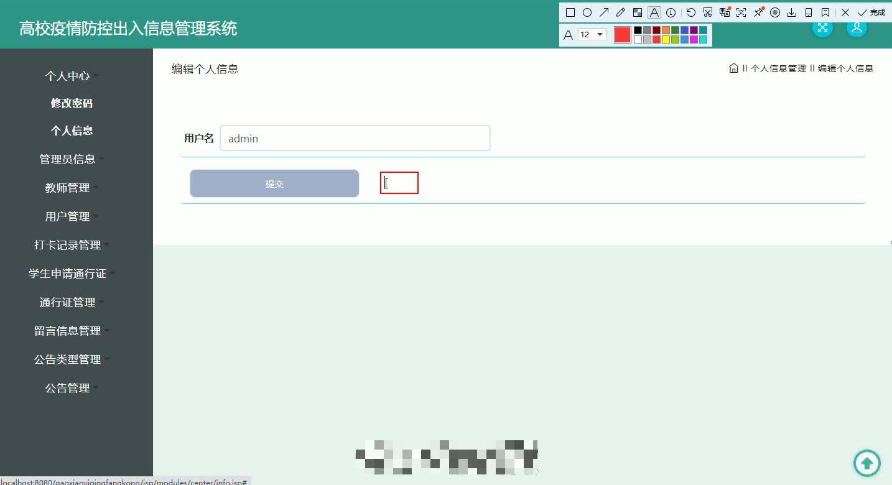Click the home icon in breadcrumb
892x485 pixels.
pos(734,68)
